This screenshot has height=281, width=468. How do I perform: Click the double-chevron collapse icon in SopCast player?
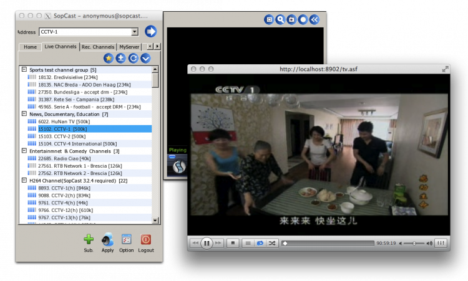[x=314, y=20]
